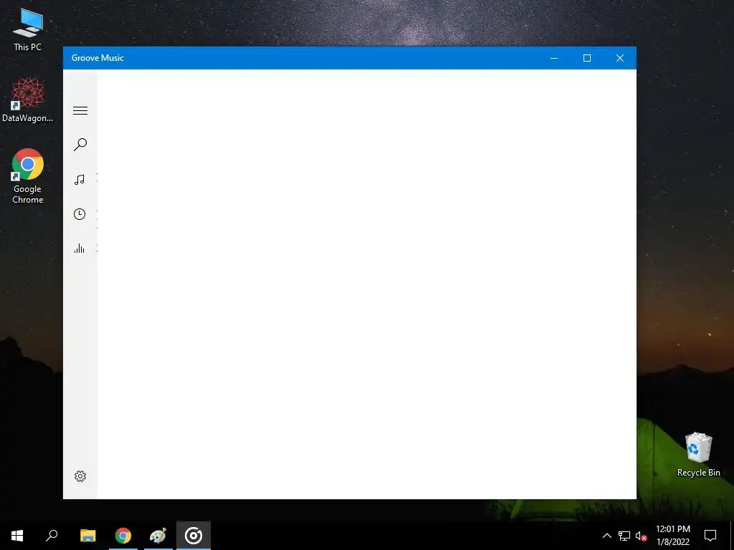Open network status in the system tray
The width and height of the screenshot is (734, 550).
624,536
